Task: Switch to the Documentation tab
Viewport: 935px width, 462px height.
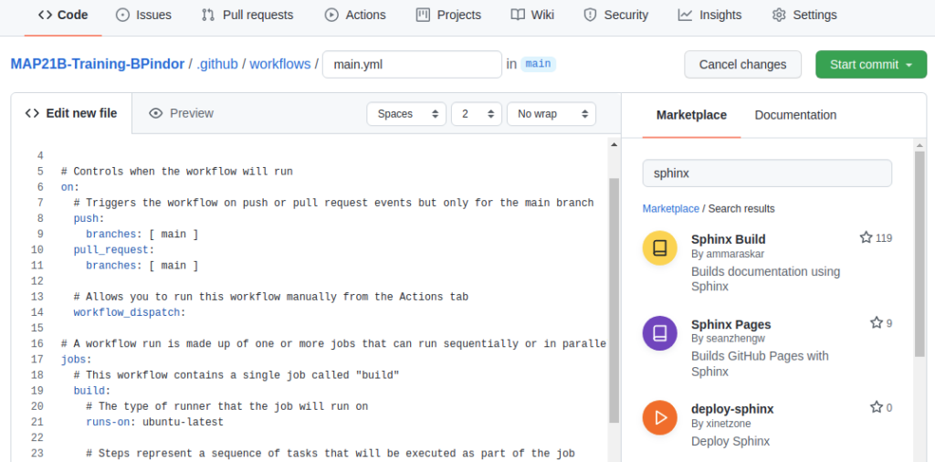Action: click(795, 115)
